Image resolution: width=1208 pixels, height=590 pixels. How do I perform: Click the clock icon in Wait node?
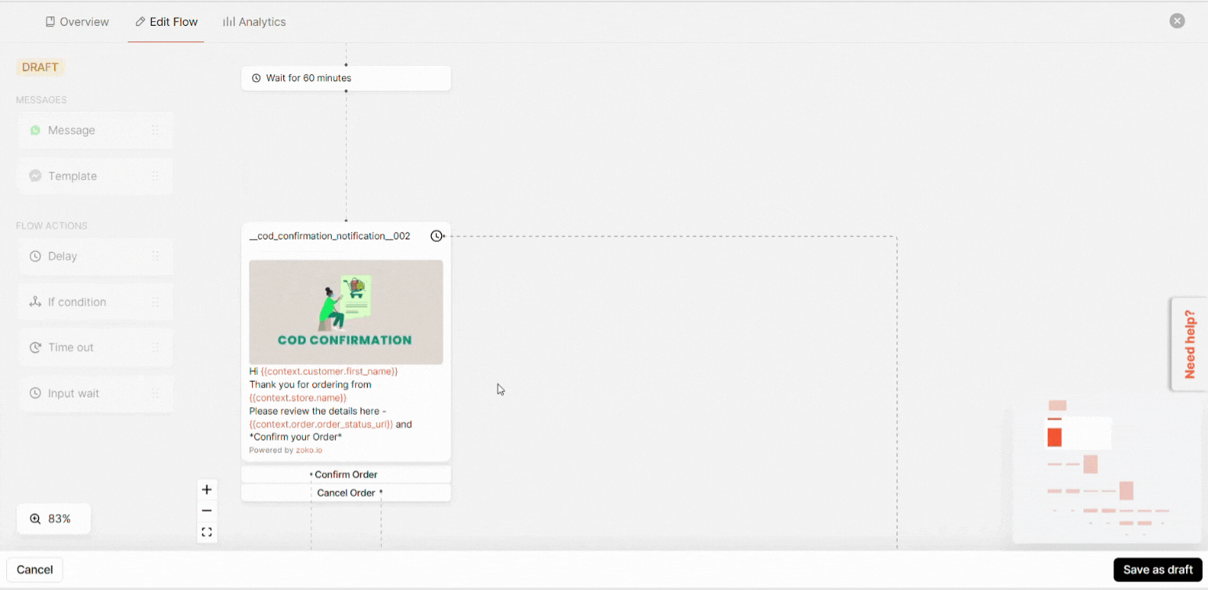click(x=256, y=78)
